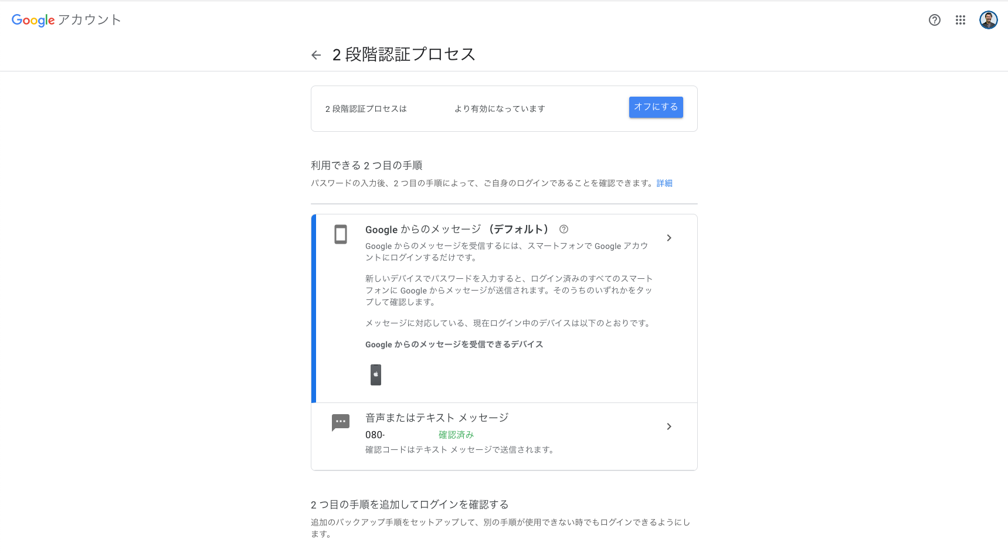Open the 詳細 link about second steps
Screen dimensions: 1008x553
point(664,183)
